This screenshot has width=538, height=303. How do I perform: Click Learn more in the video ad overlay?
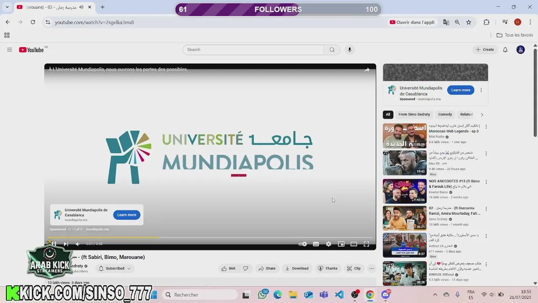click(x=127, y=215)
